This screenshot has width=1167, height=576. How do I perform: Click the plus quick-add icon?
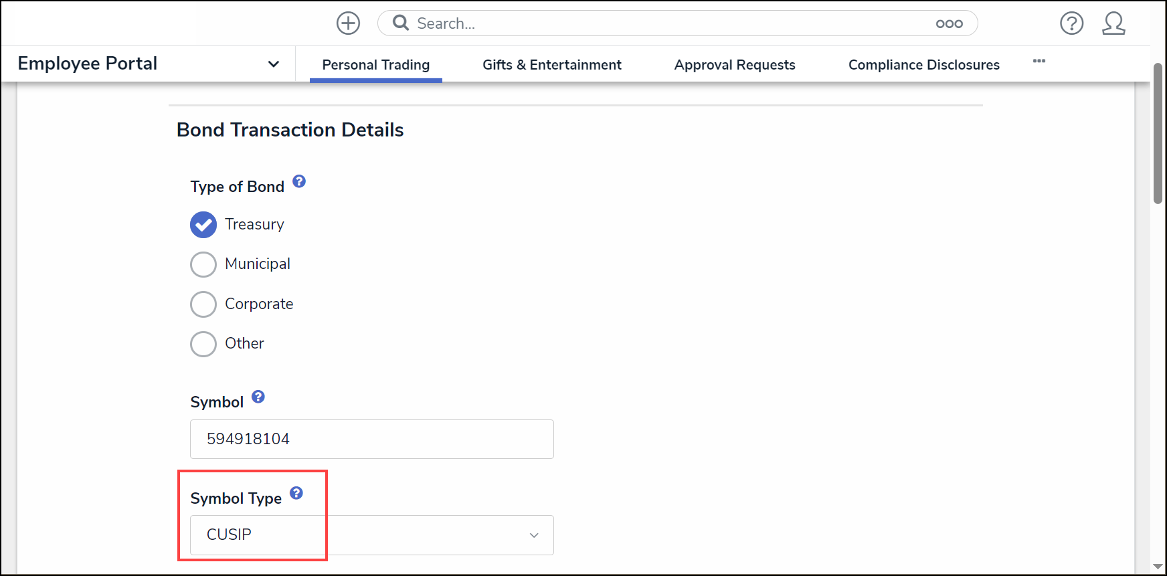(x=348, y=23)
